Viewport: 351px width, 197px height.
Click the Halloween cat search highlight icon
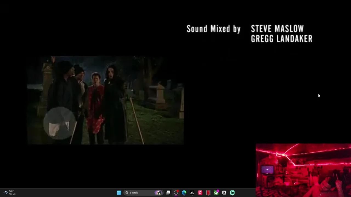159,193
